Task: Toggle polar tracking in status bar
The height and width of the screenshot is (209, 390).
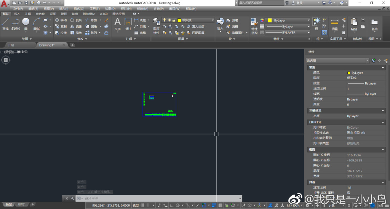Action: pos(177,205)
